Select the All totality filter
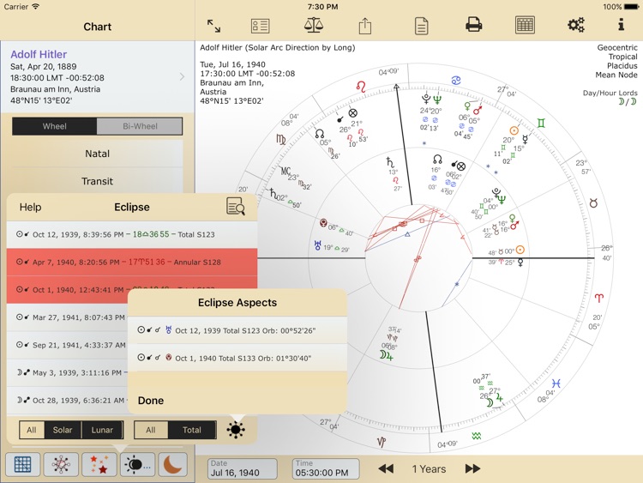643x483 pixels. (151, 430)
